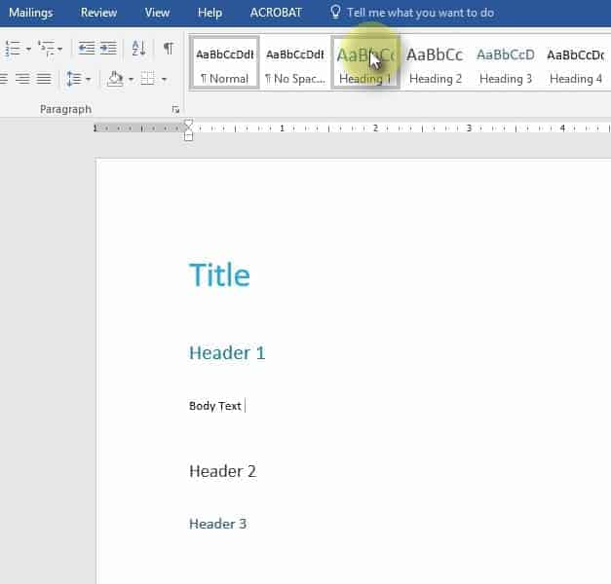Click the line spacing icon
611x584 pixels.
click(74, 78)
